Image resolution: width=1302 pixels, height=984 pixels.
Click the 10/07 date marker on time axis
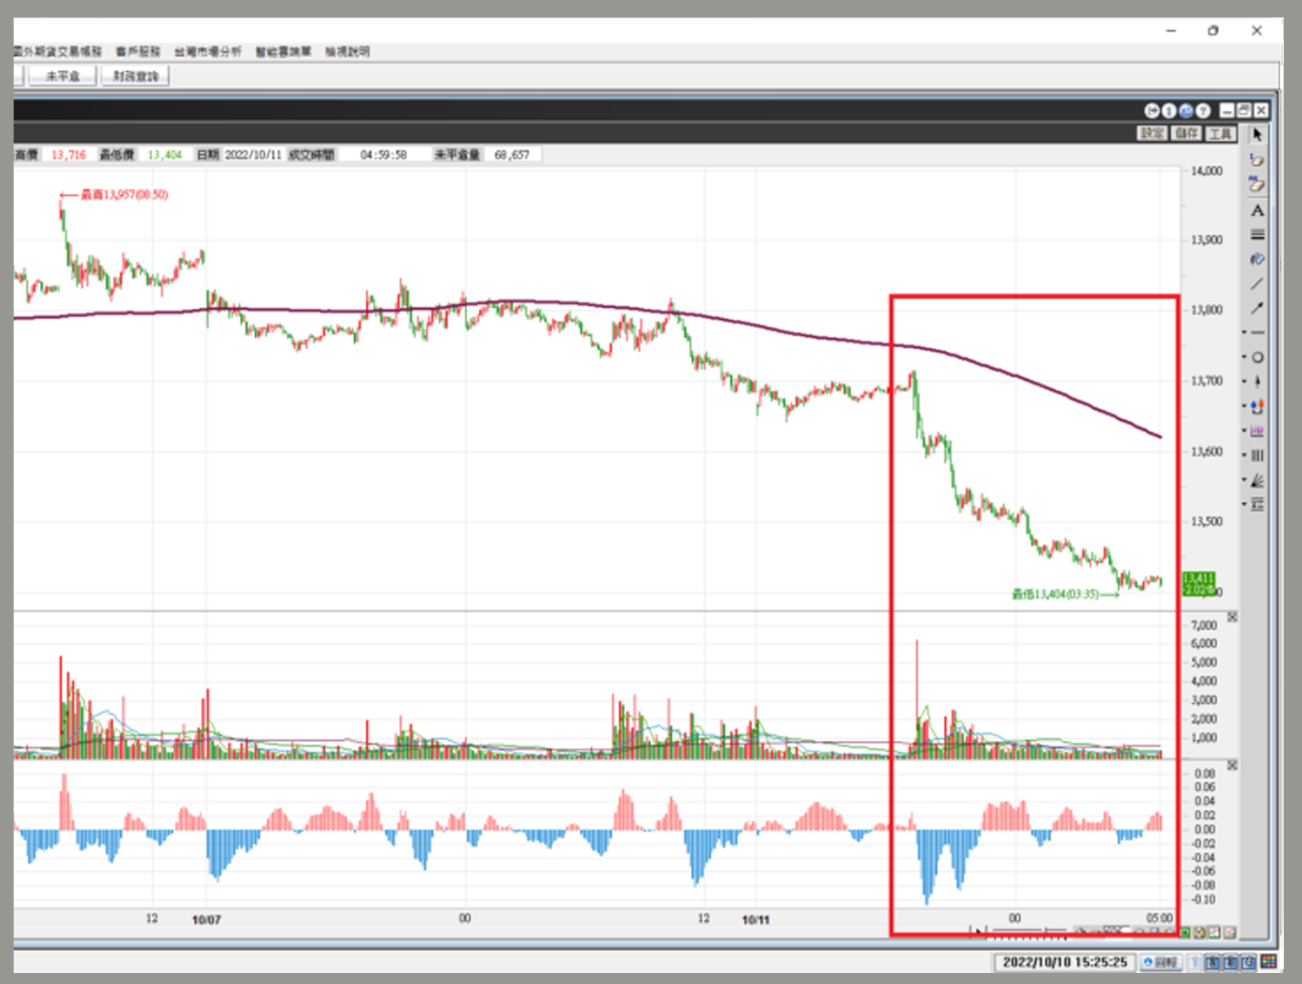point(207,920)
